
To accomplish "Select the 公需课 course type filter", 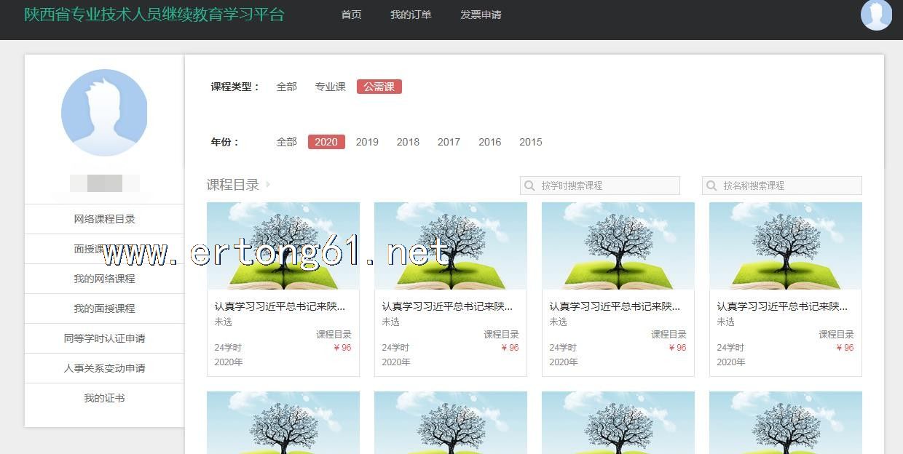I will pyautogui.click(x=379, y=87).
